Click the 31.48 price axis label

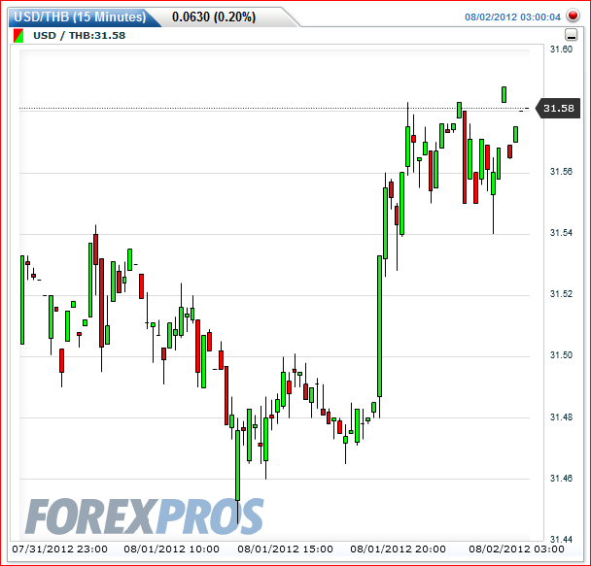[x=561, y=416]
